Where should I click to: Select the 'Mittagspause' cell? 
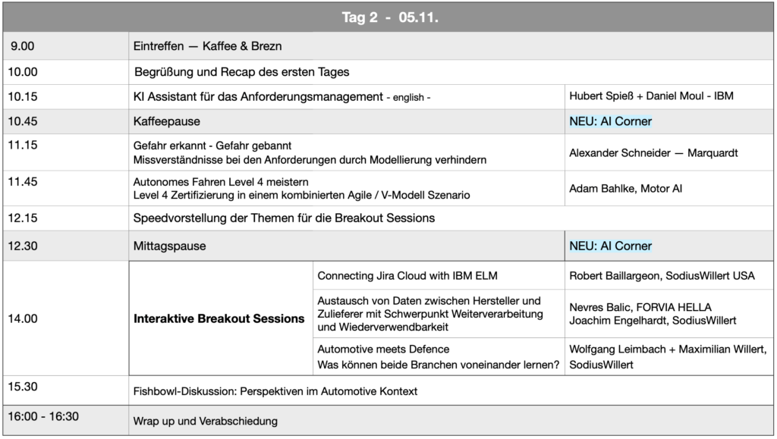[x=169, y=246]
